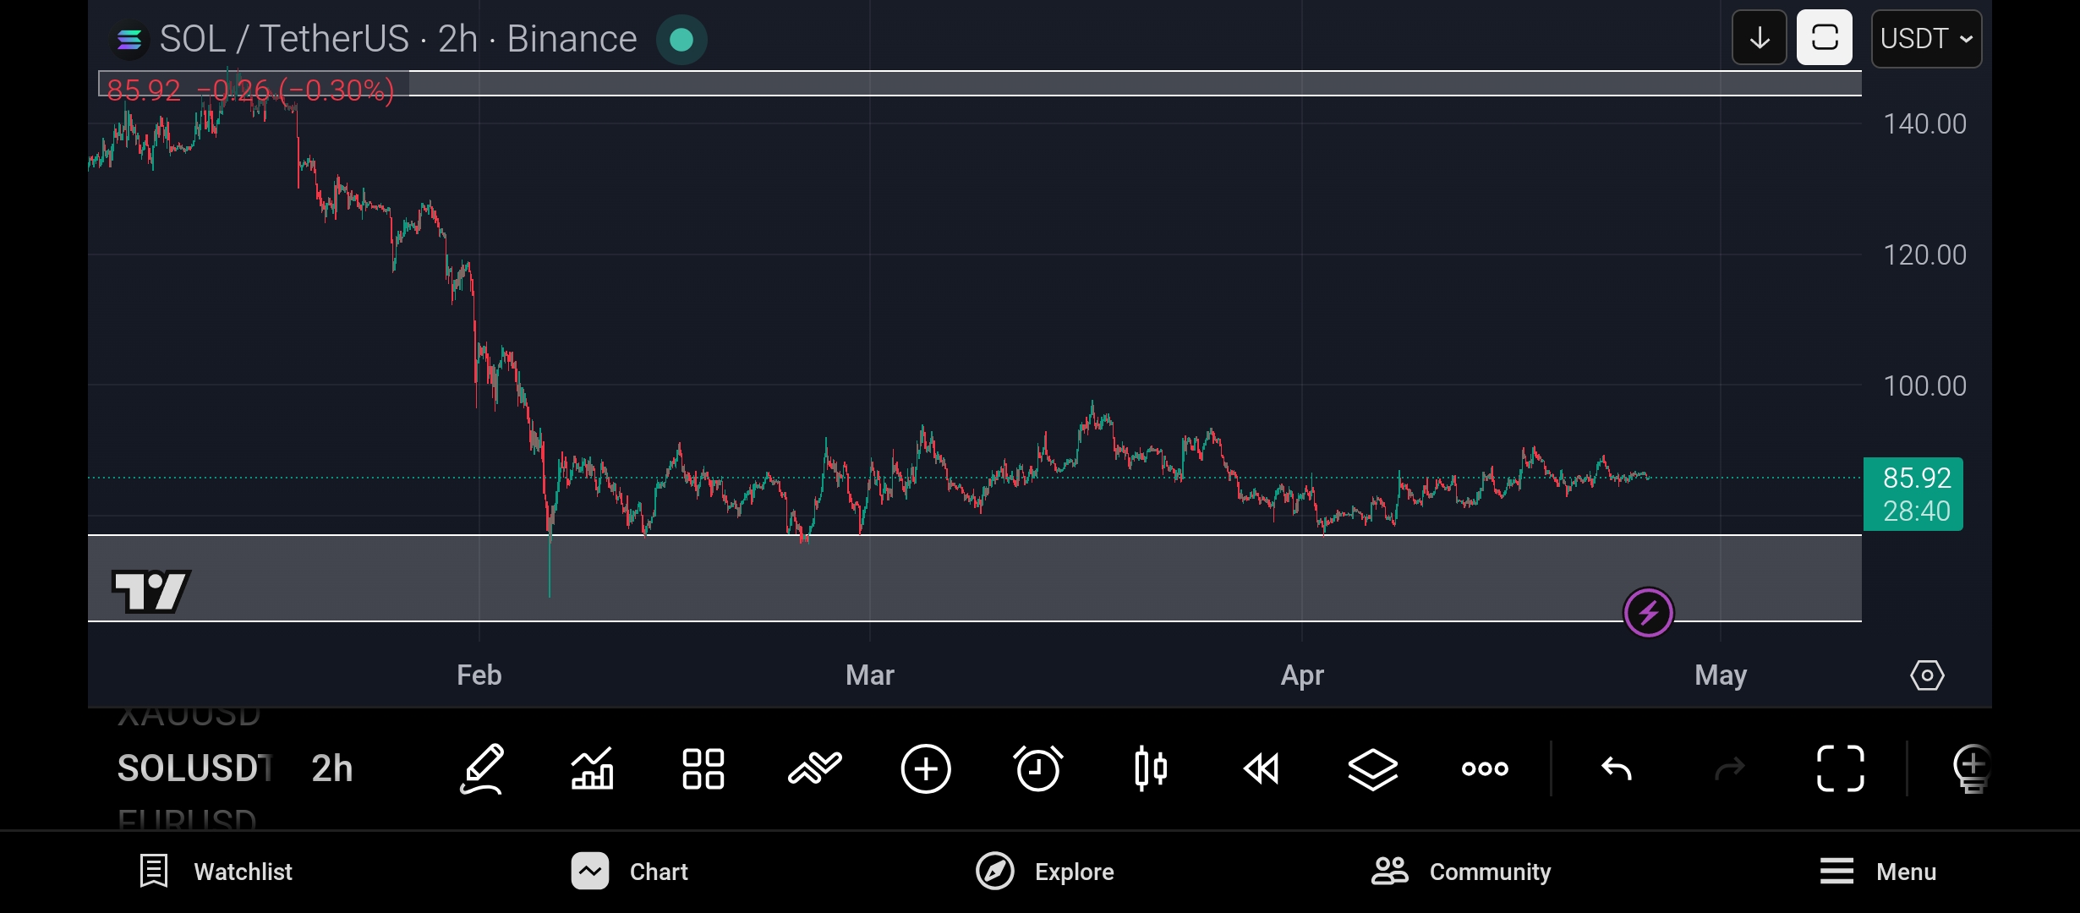Open the compare symbols lines icon
This screenshot has height=913, width=2080.
[814, 768]
